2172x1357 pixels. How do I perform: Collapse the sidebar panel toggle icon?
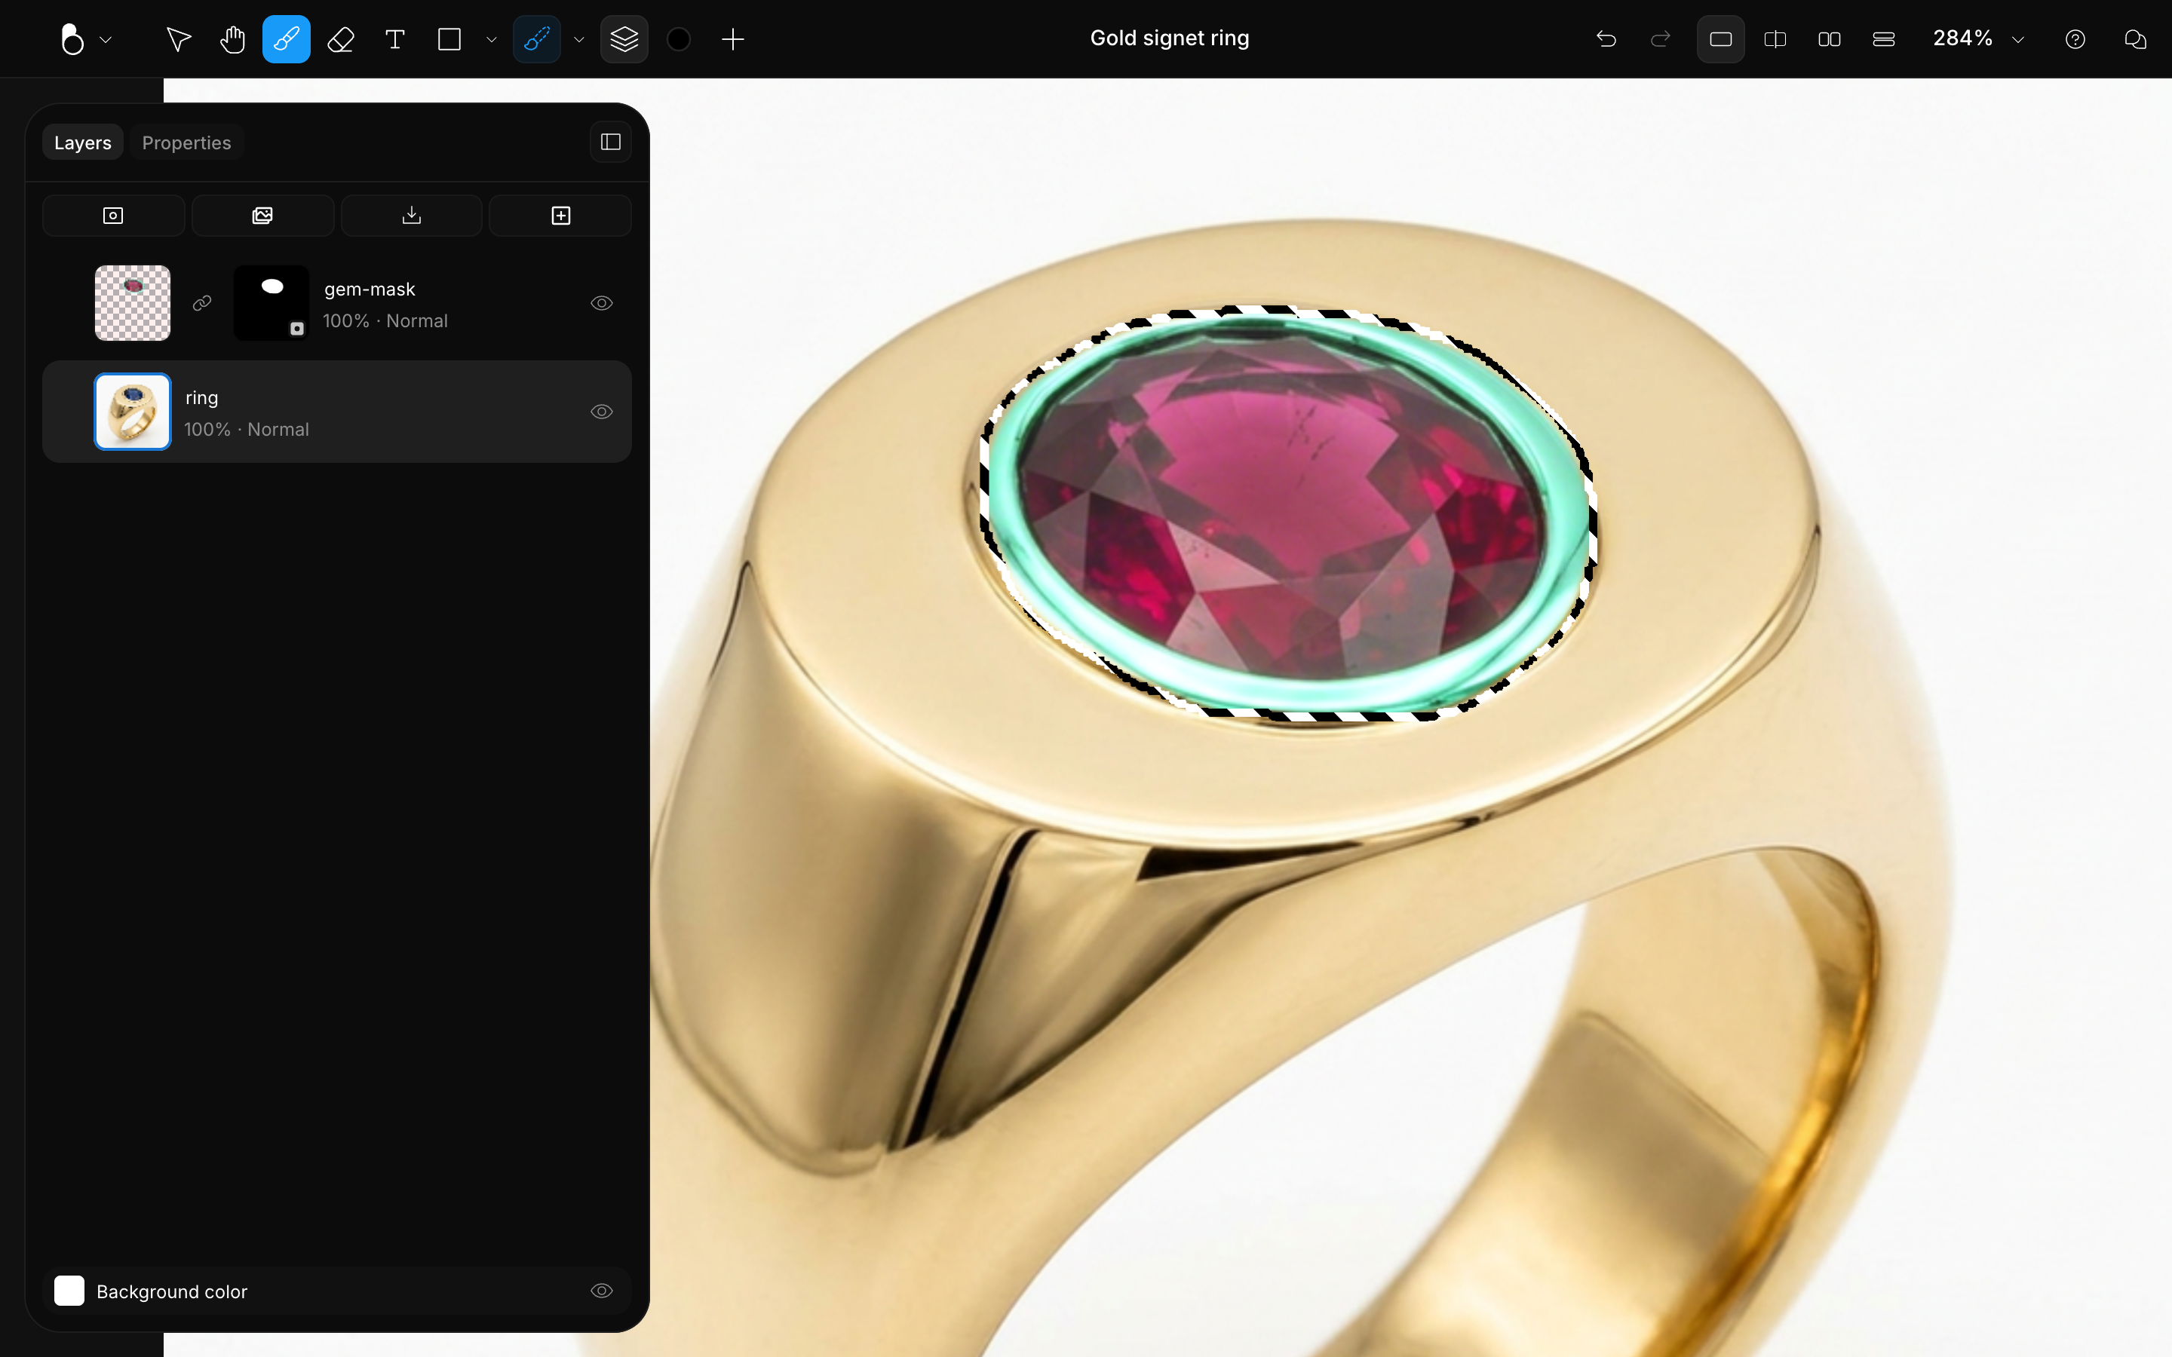610,142
